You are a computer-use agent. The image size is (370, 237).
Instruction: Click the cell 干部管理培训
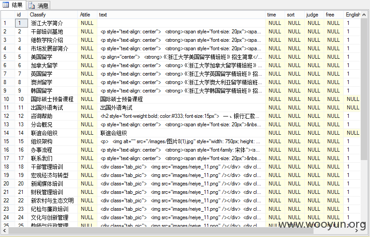pyautogui.click(x=52, y=167)
